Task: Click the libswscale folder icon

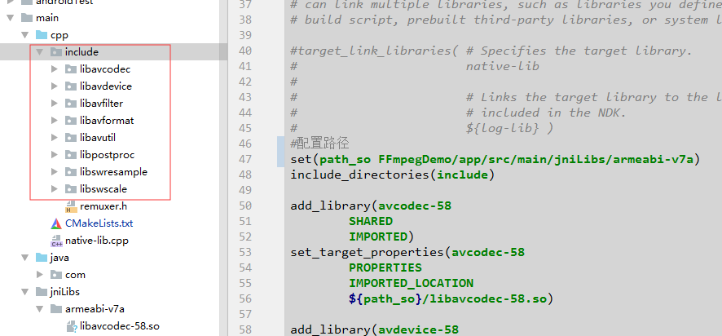Action: tap(70, 188)
